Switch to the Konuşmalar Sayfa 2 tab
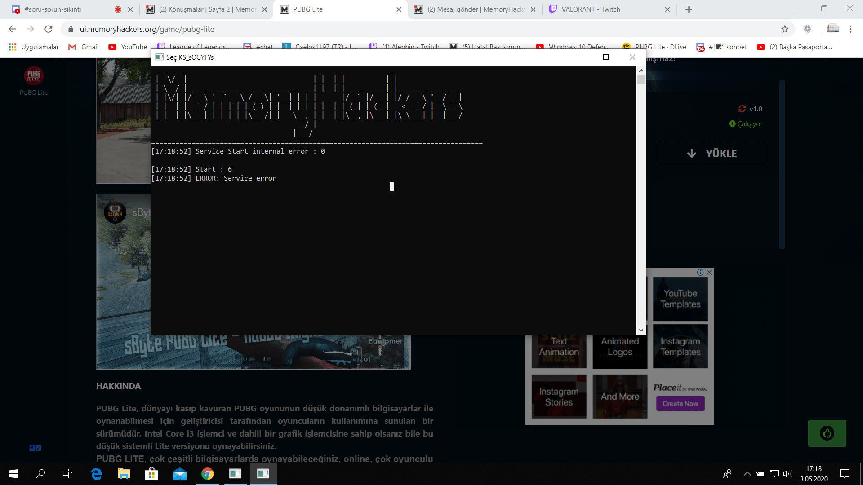863x485 pixels. coord(207,9)
